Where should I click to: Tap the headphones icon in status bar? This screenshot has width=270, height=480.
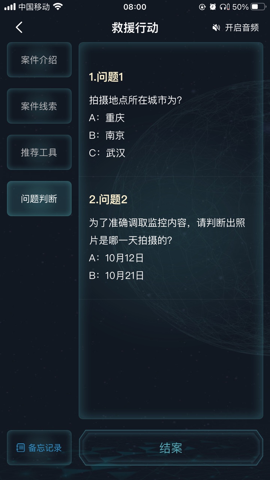click(x=225, y=7)
